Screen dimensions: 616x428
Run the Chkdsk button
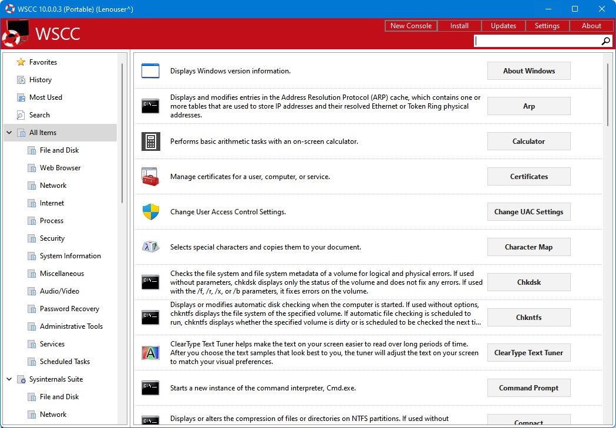tap(529, 282)
